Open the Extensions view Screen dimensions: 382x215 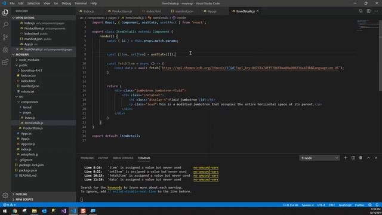coord(5,62)
